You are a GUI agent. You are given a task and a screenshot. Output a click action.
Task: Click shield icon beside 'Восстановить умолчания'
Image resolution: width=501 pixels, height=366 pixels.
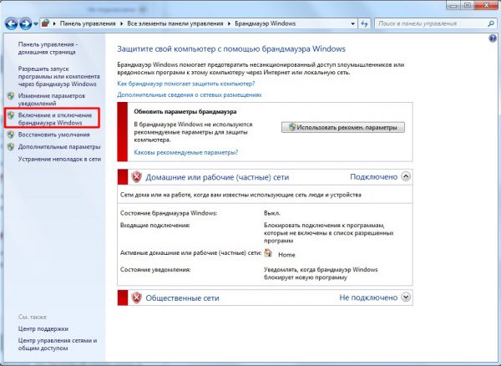[11, 135]
